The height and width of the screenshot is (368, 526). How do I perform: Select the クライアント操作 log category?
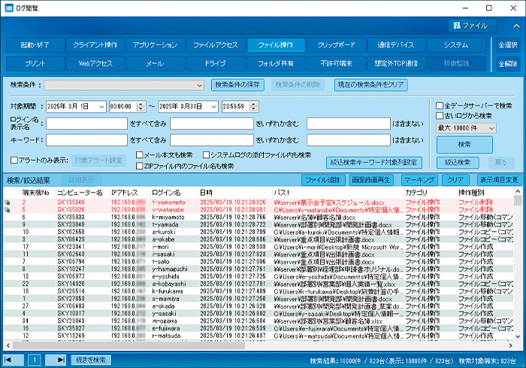[95, 45]
